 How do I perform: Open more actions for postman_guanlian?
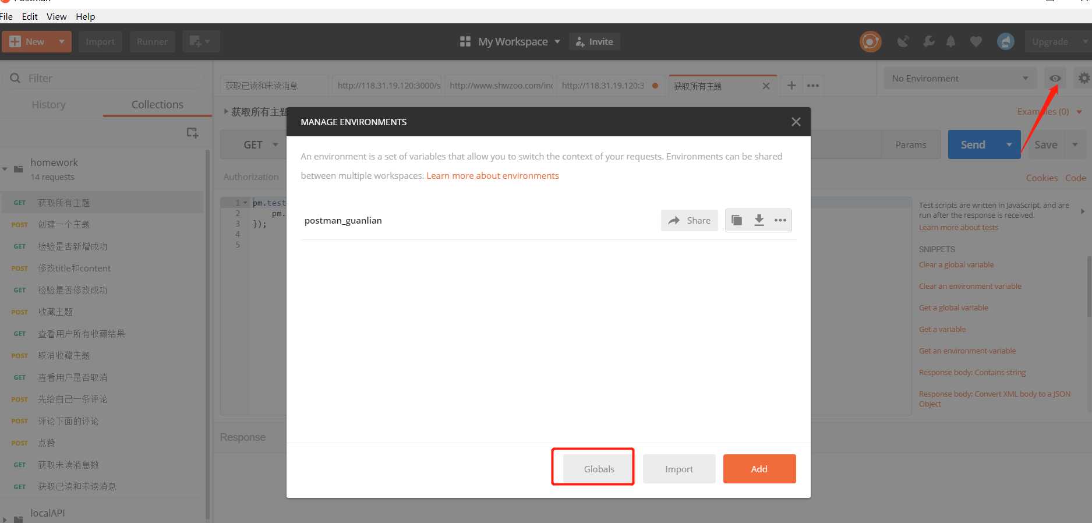780,220
